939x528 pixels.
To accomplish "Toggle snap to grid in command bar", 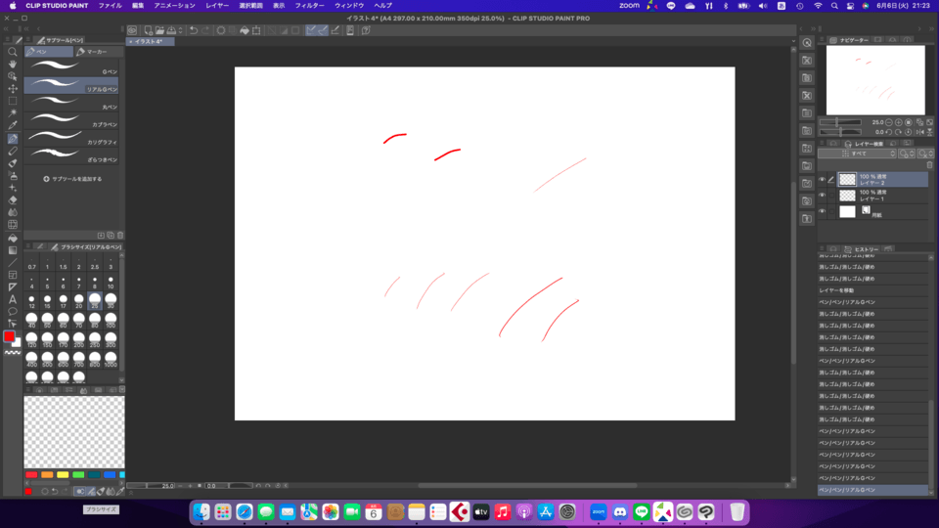I will pos(335,30).
